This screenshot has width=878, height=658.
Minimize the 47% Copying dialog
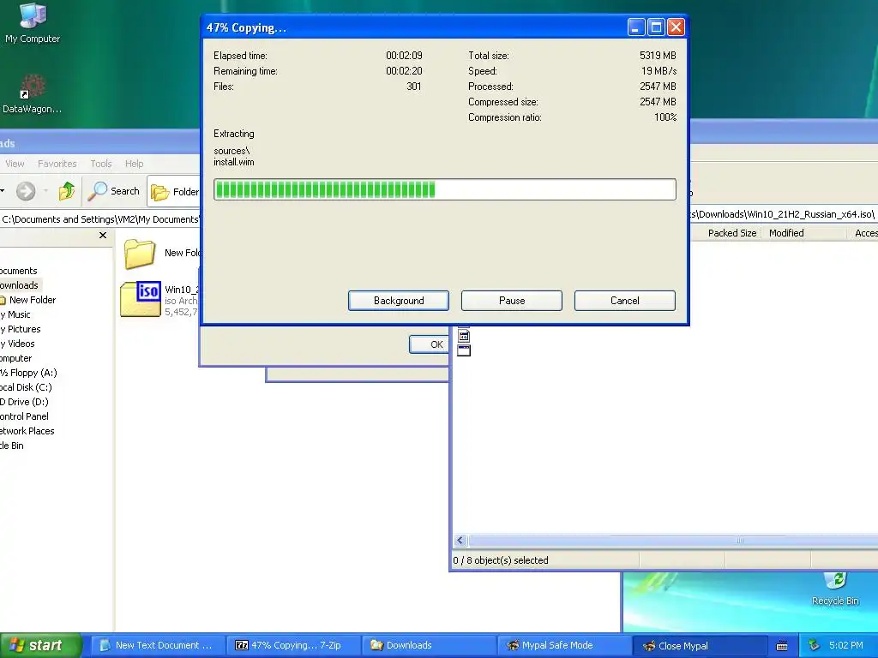click(x=636, y=27)
